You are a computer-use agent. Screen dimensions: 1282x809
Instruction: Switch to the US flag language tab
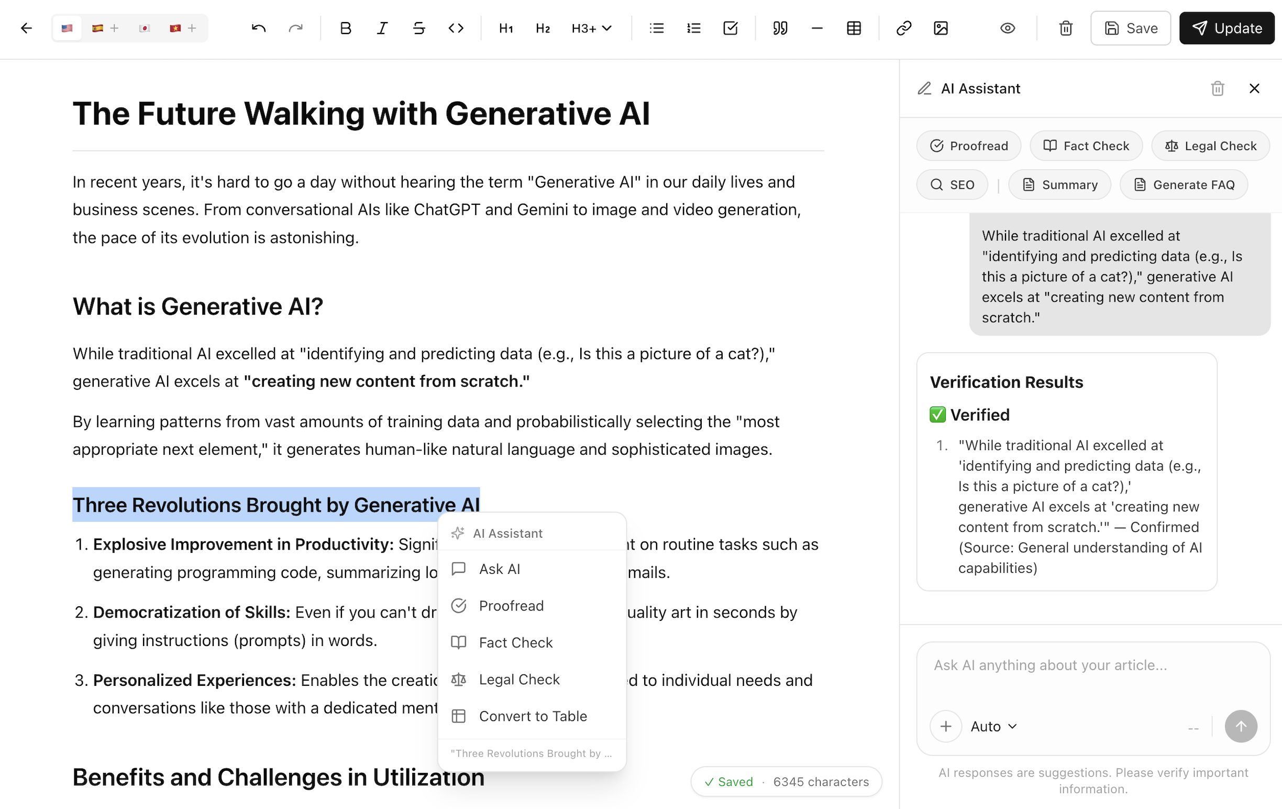tap(67, 28)
